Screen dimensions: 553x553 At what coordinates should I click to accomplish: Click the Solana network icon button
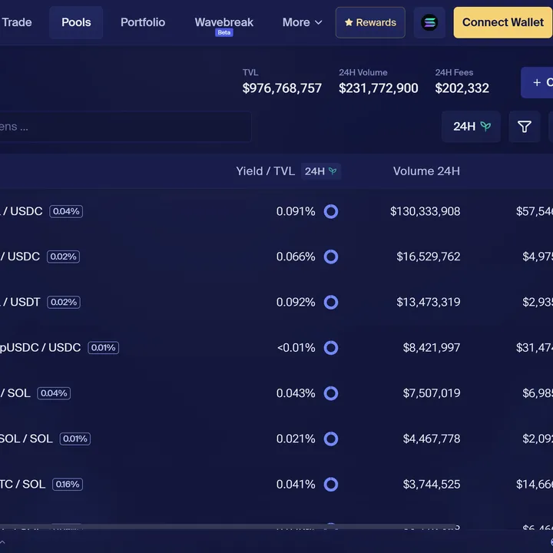429,23
